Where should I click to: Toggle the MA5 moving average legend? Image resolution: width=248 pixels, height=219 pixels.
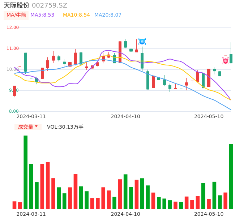pos(42,15)
